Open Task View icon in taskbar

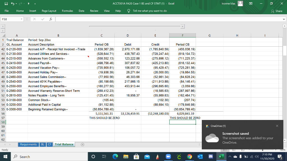pos(104,157)
